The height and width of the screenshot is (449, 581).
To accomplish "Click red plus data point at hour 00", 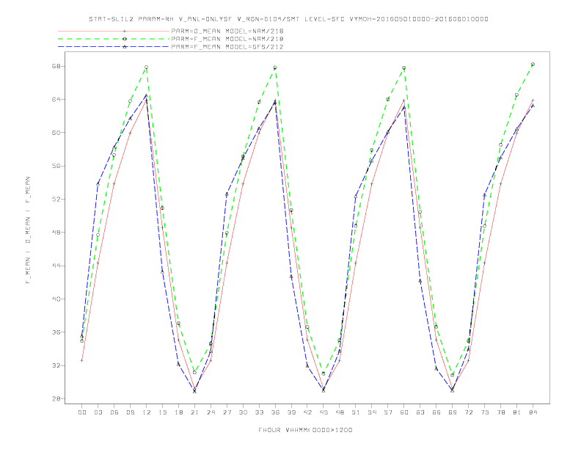I will pos(82,360).
